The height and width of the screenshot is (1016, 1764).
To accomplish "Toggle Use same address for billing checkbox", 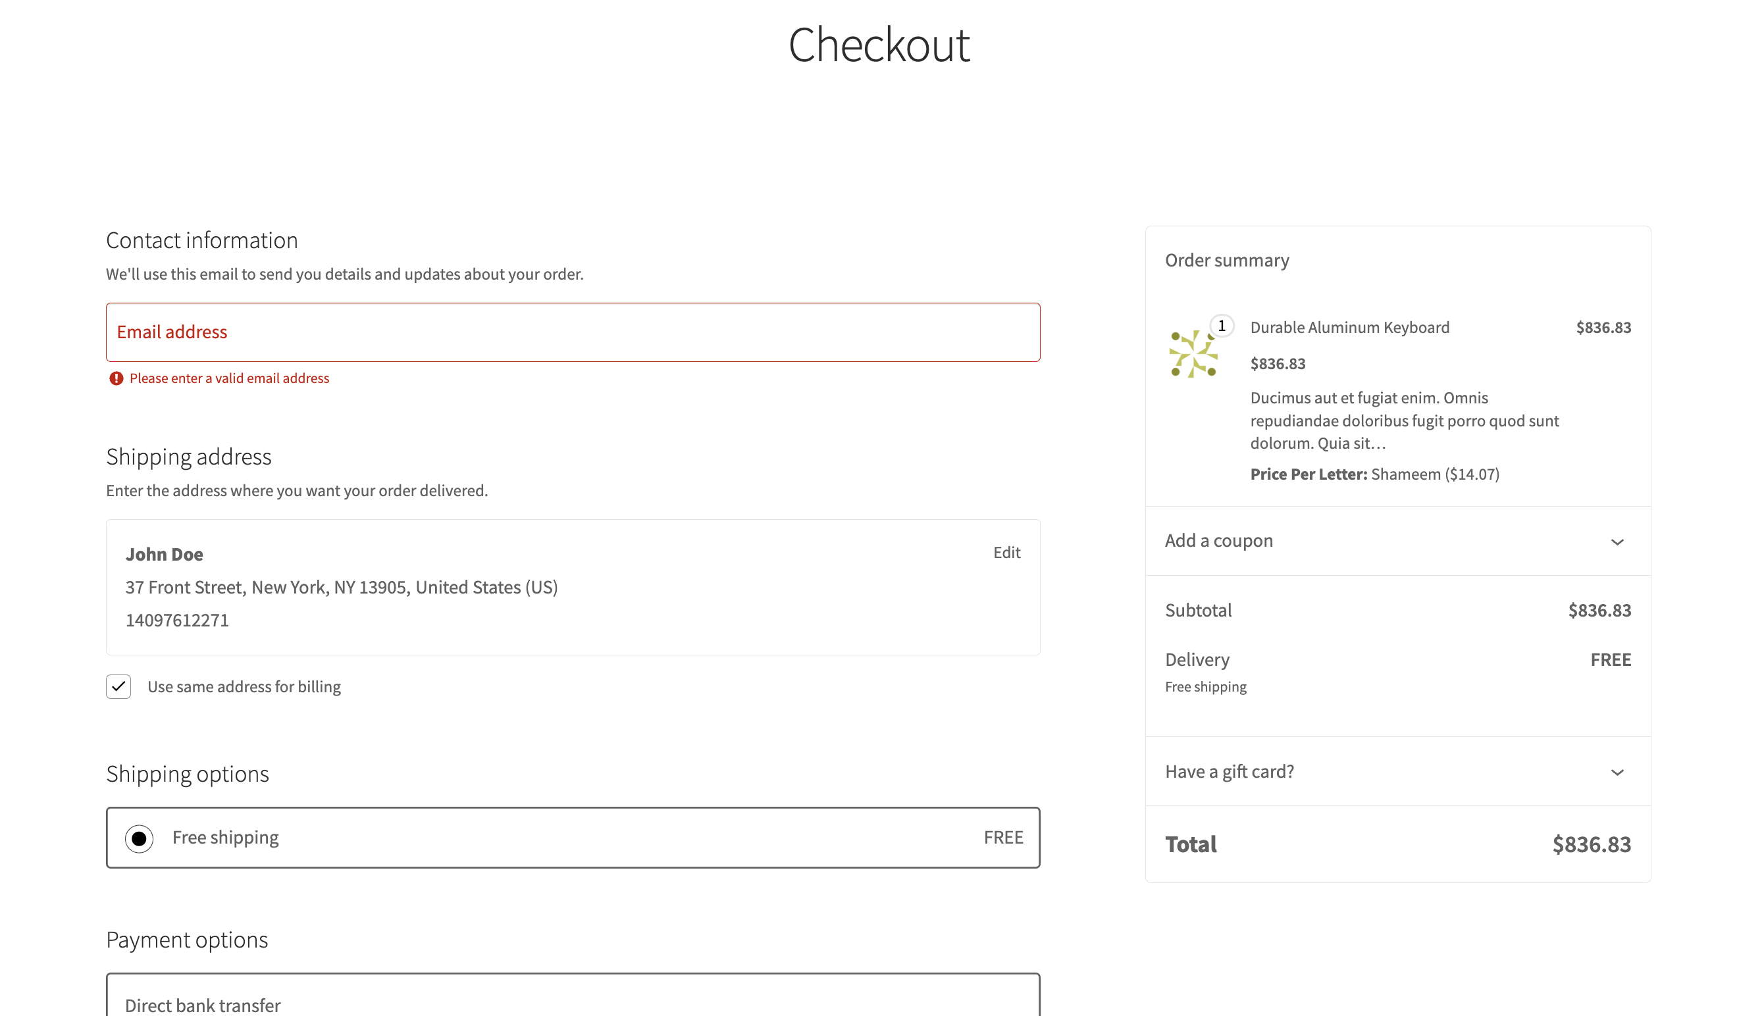I will point(118,686).
